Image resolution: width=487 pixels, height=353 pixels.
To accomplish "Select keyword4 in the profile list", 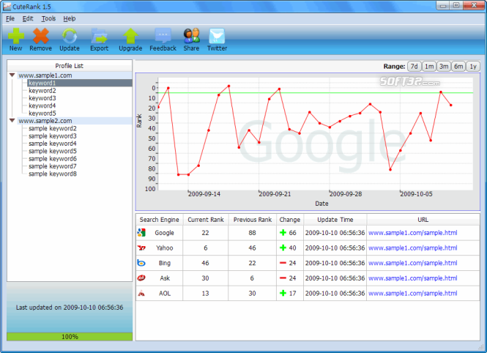I will point(42,106).
